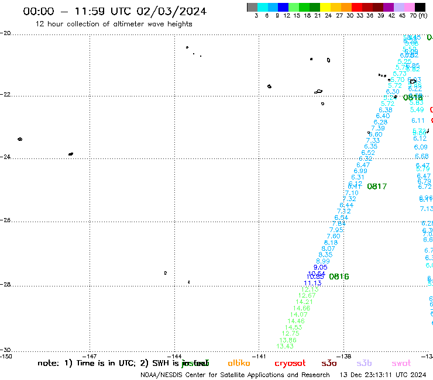Screen dimensions: 433x380
Task: Click the '6.52' wave height reading
Action: [368, 153]
